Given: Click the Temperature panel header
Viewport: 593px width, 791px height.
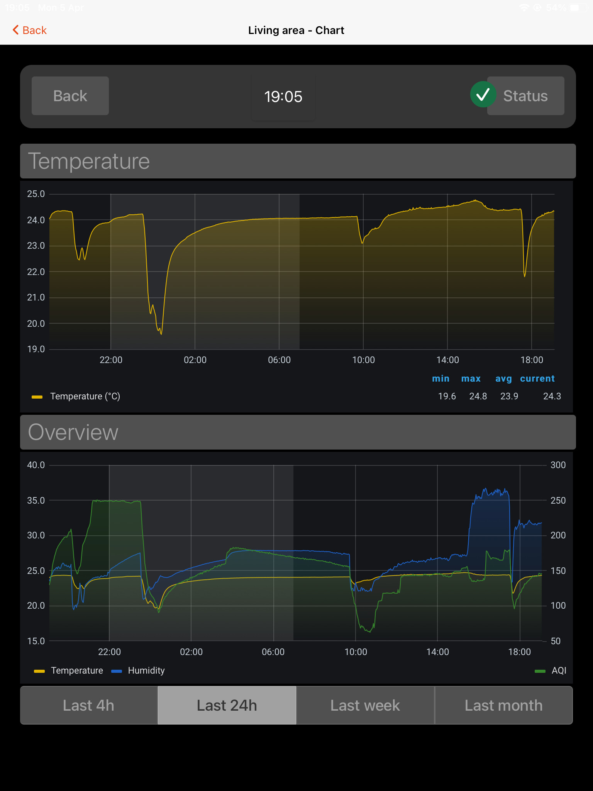Looking at the screenshot, I should (298, 161).
